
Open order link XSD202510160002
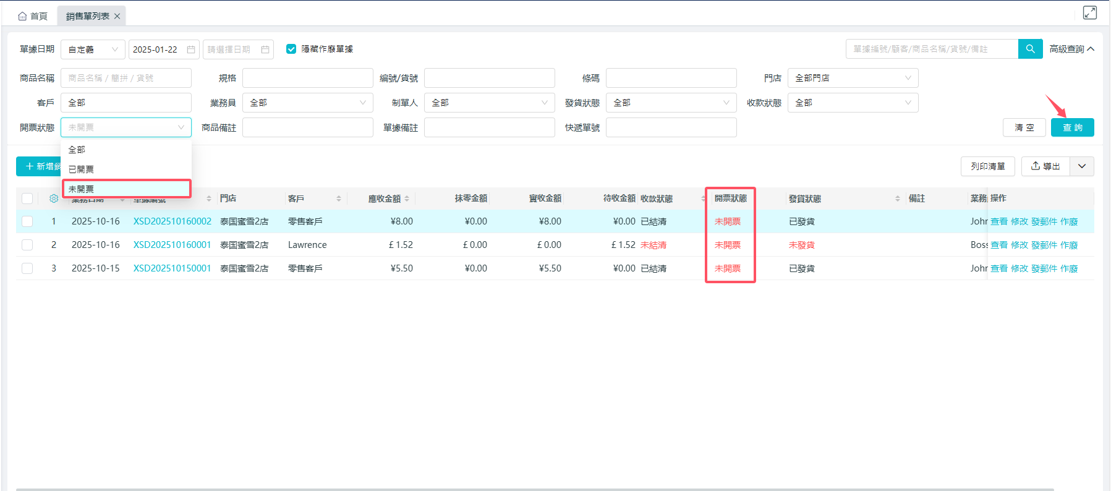point(172,221)
